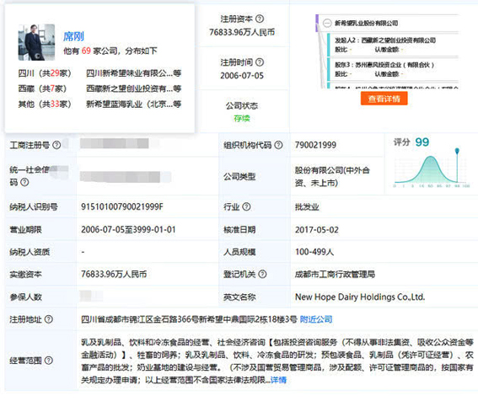Click company status 存续
This screenshot has width=478, height=401.
click(242, 119)
